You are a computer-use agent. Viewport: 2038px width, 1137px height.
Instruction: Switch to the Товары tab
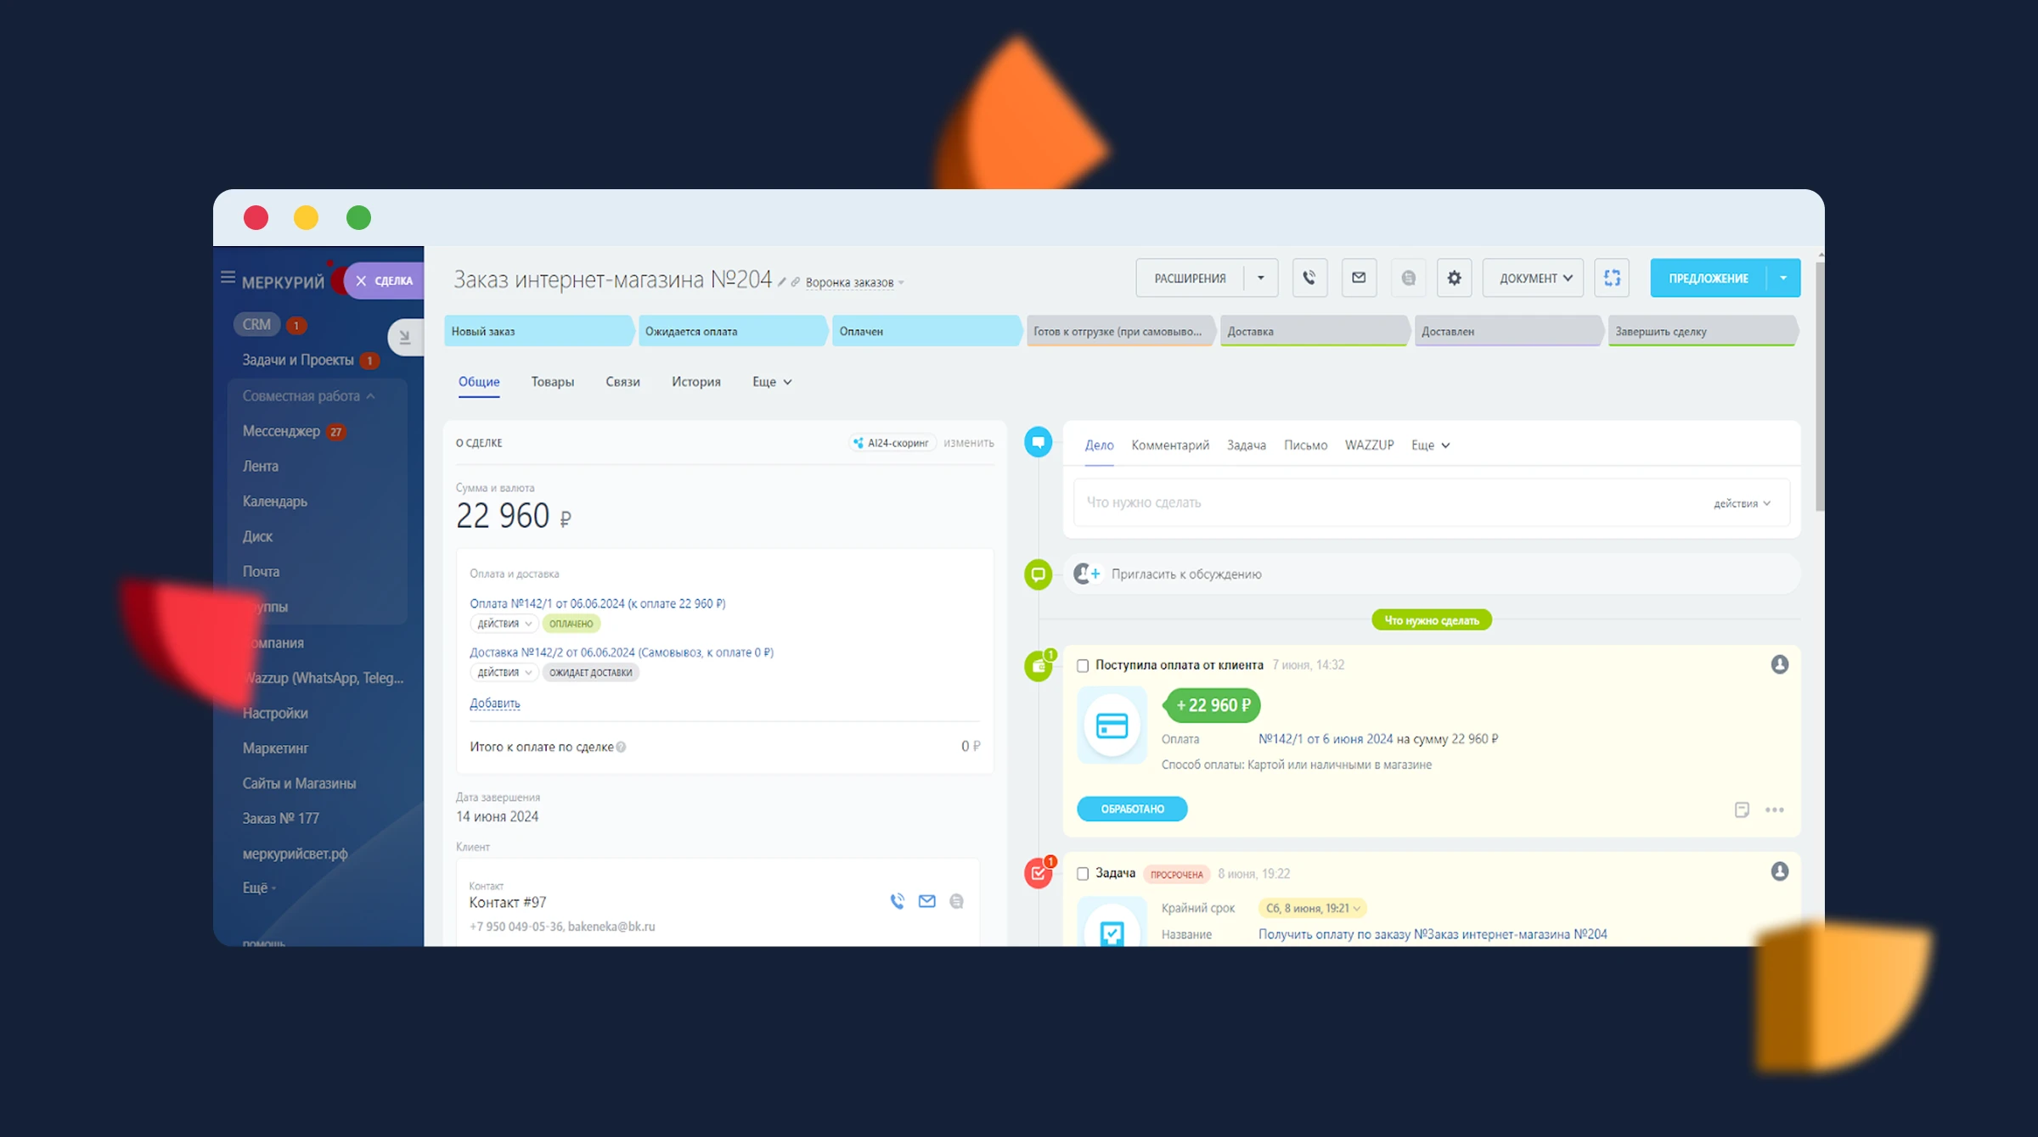pyautogui.click(x=552, y=382)
